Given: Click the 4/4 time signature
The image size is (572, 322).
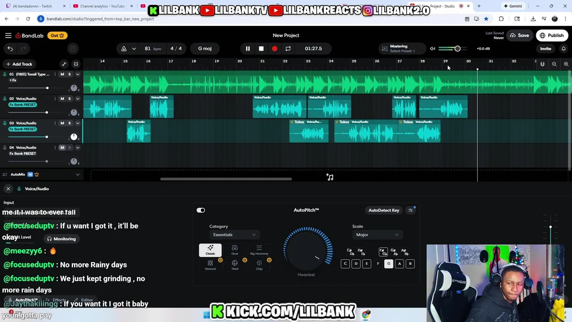Looking at the screenshot, I should [176, 48].
